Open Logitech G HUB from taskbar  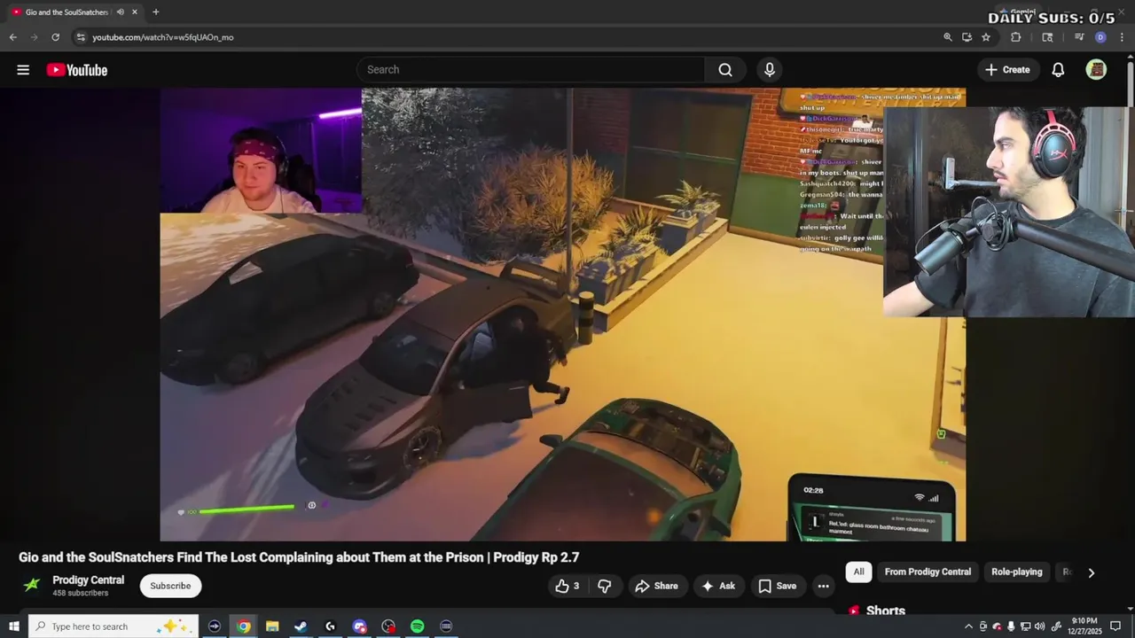pyautogui.click(x=330, y=626)
